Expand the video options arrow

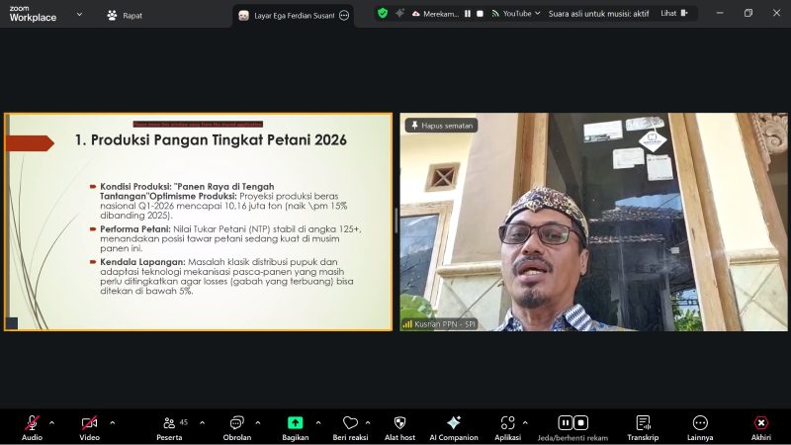pos(112,421)
